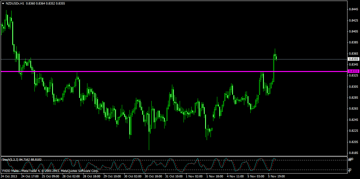Click the triangle arrow beside NZDUSDr,H1
Image resolution: width=360 pixels, height=179 pixels.
[x=3, y=3]
